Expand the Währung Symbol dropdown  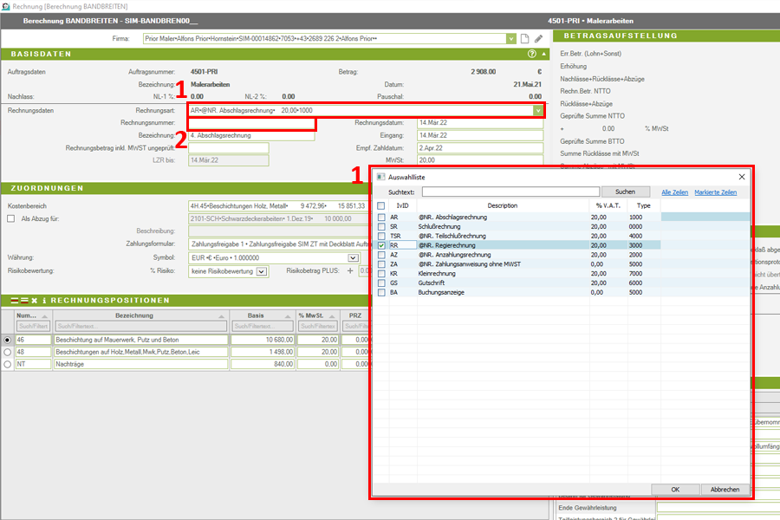pos(353,258)
